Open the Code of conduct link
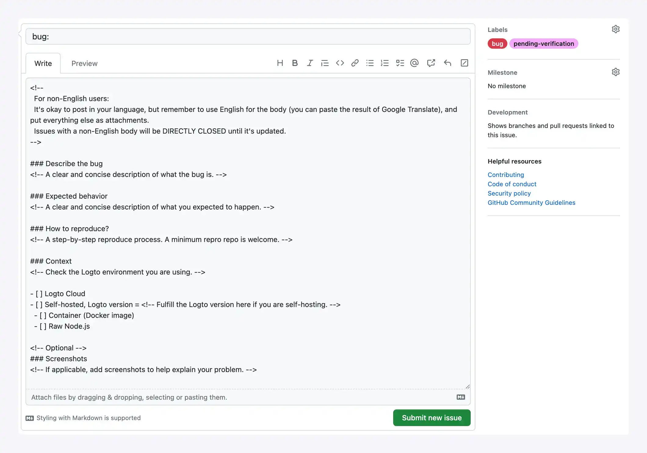Image resolution: width=647 pixels, height=453 pixels. point(512,184)
